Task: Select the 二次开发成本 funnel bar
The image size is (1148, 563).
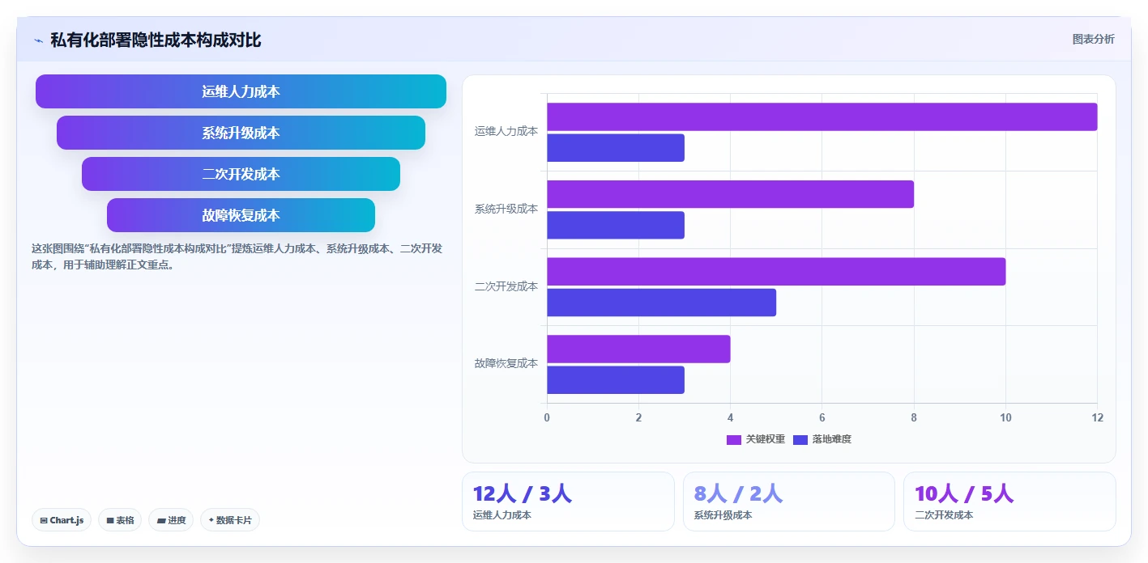Action: (x=241, y=174)
